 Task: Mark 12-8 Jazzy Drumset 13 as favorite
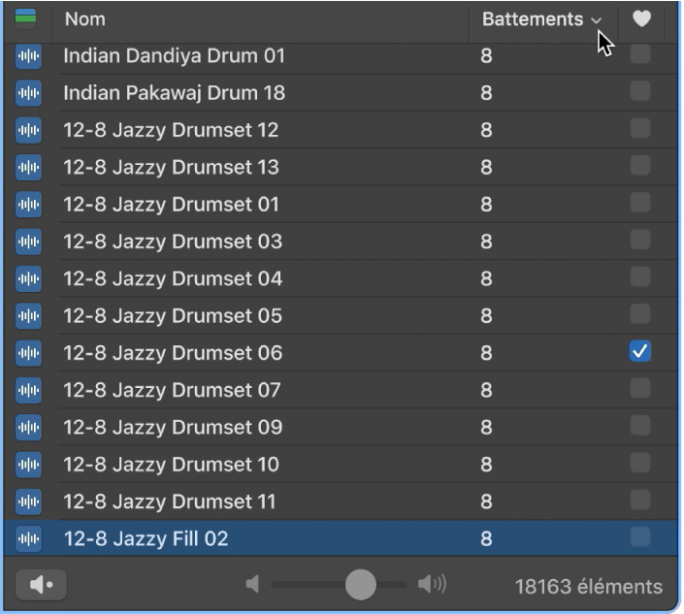tap(640, 165)
